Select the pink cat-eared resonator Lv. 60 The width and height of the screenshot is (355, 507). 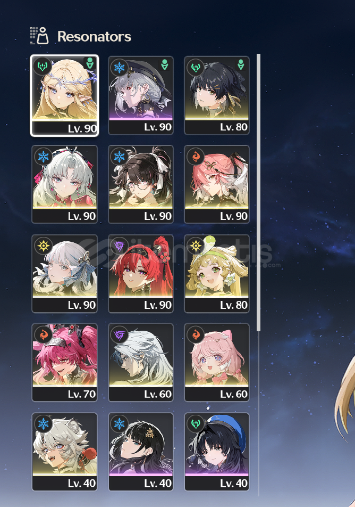(217, 363)
